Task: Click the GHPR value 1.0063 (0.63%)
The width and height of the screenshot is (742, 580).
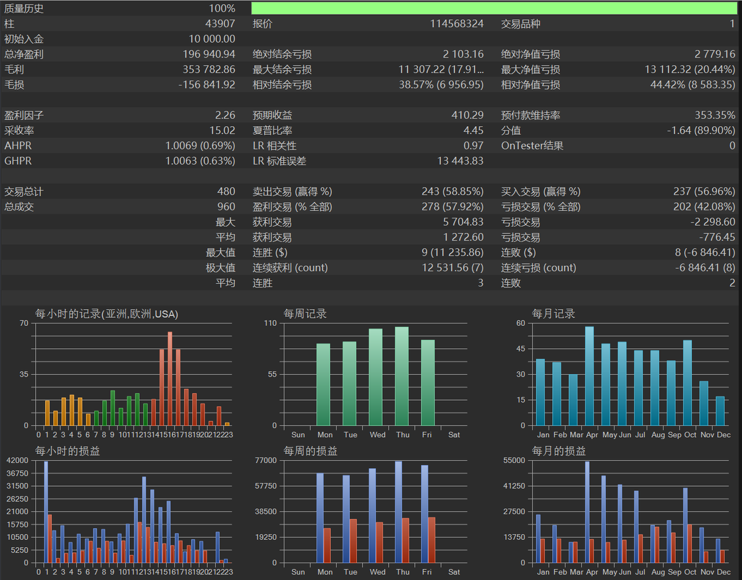Action: [200, 161]
